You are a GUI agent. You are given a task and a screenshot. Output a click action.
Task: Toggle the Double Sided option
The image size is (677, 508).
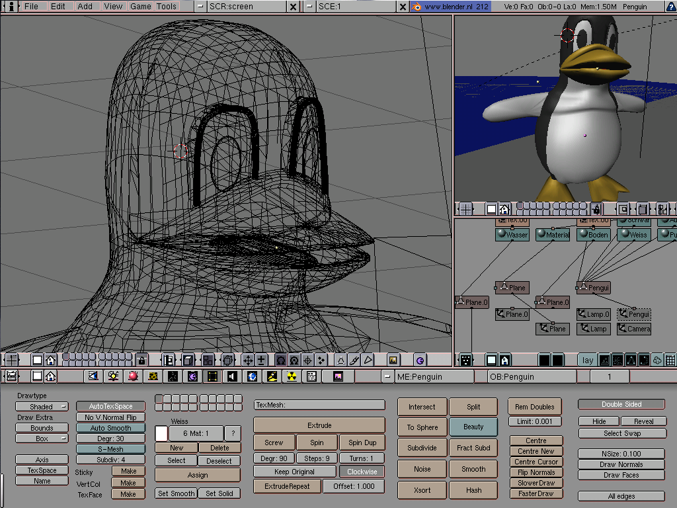coord(621,403)
